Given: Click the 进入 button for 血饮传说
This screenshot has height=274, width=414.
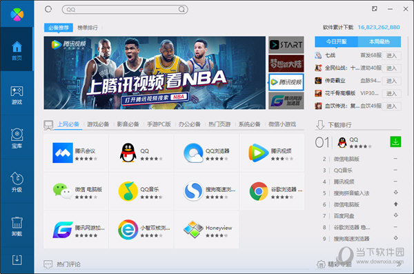Looking at the screenshot, I should point(391,106).
